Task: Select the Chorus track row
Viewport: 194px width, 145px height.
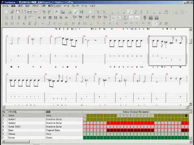Action: point(42,134)
